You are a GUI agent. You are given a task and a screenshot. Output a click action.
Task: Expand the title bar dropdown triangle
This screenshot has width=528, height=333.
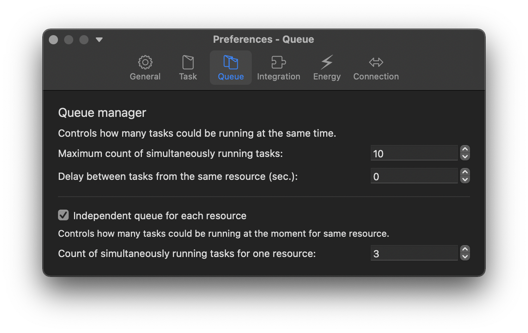click(x=99, y=40)
